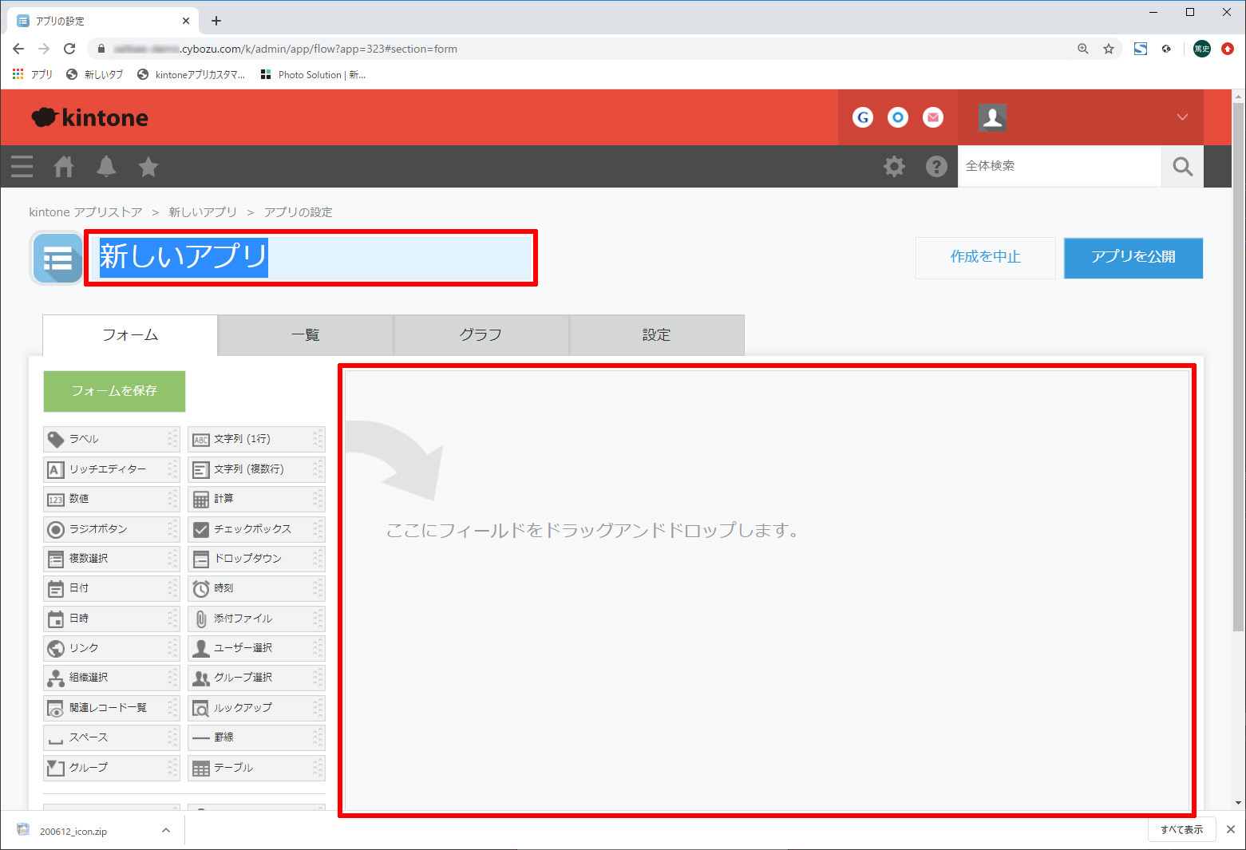
Task: Select Organization selection (組織選択) field
Action: [112, 678]
